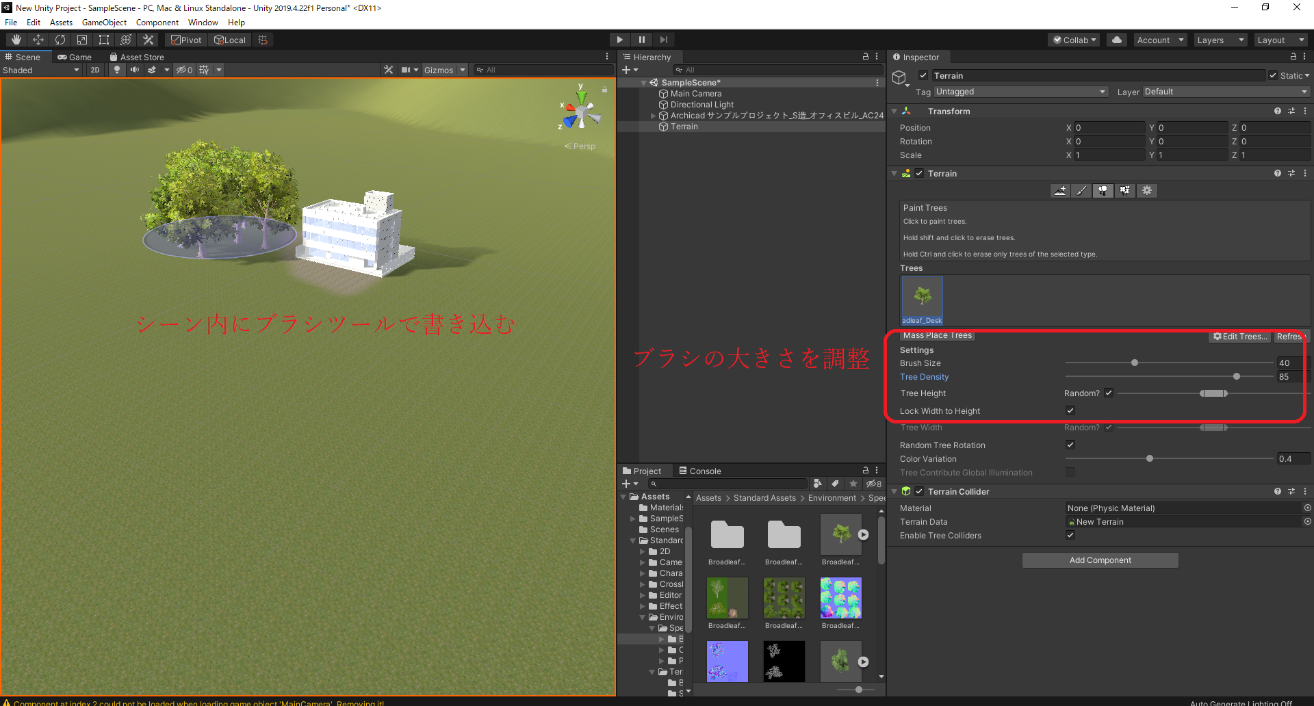
Task: Click the Mass Place Trees button
Action: pos(937,335)
